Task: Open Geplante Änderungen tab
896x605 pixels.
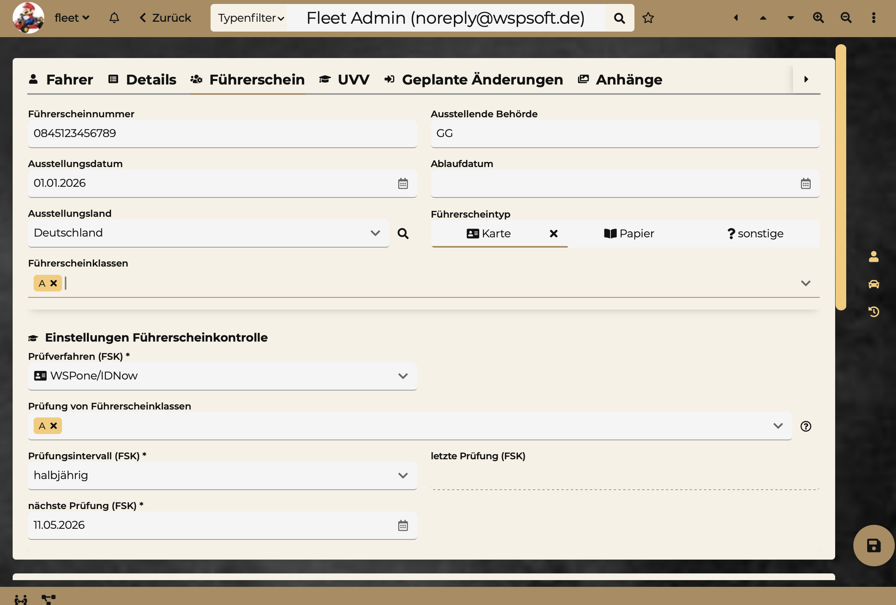Action: [x=474, y=80]
